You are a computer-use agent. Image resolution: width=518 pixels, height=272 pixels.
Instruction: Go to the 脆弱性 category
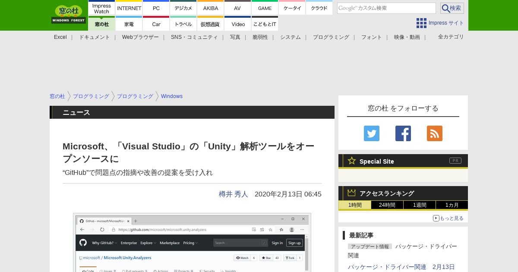point(260,37)
